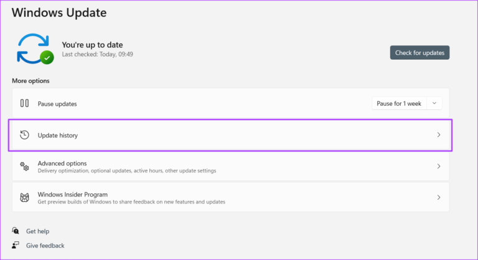Click the chevron on Advanced options row
Screen dimensions: 478x260
[439, 166]
